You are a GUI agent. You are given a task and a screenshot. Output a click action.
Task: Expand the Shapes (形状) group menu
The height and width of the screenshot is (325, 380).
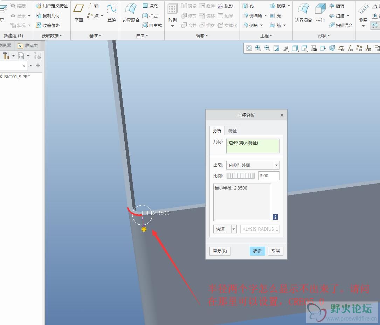324,36
